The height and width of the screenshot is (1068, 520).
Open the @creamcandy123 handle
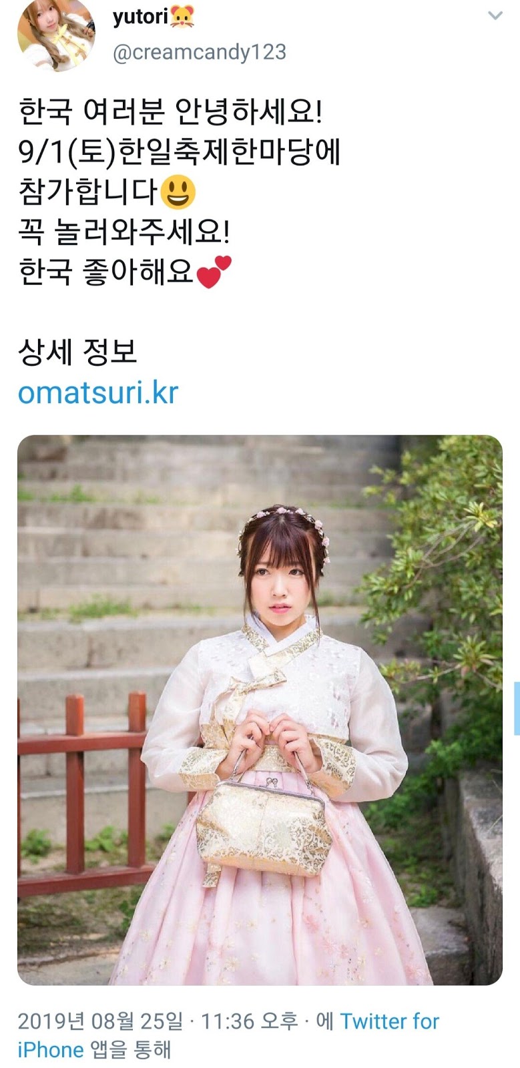point(200,52)
